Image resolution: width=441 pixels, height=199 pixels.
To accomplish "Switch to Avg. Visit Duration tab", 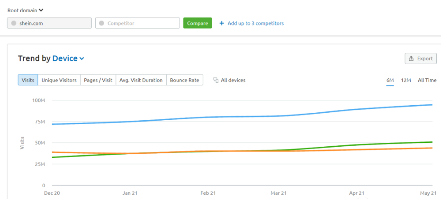I will coord(141,80).
